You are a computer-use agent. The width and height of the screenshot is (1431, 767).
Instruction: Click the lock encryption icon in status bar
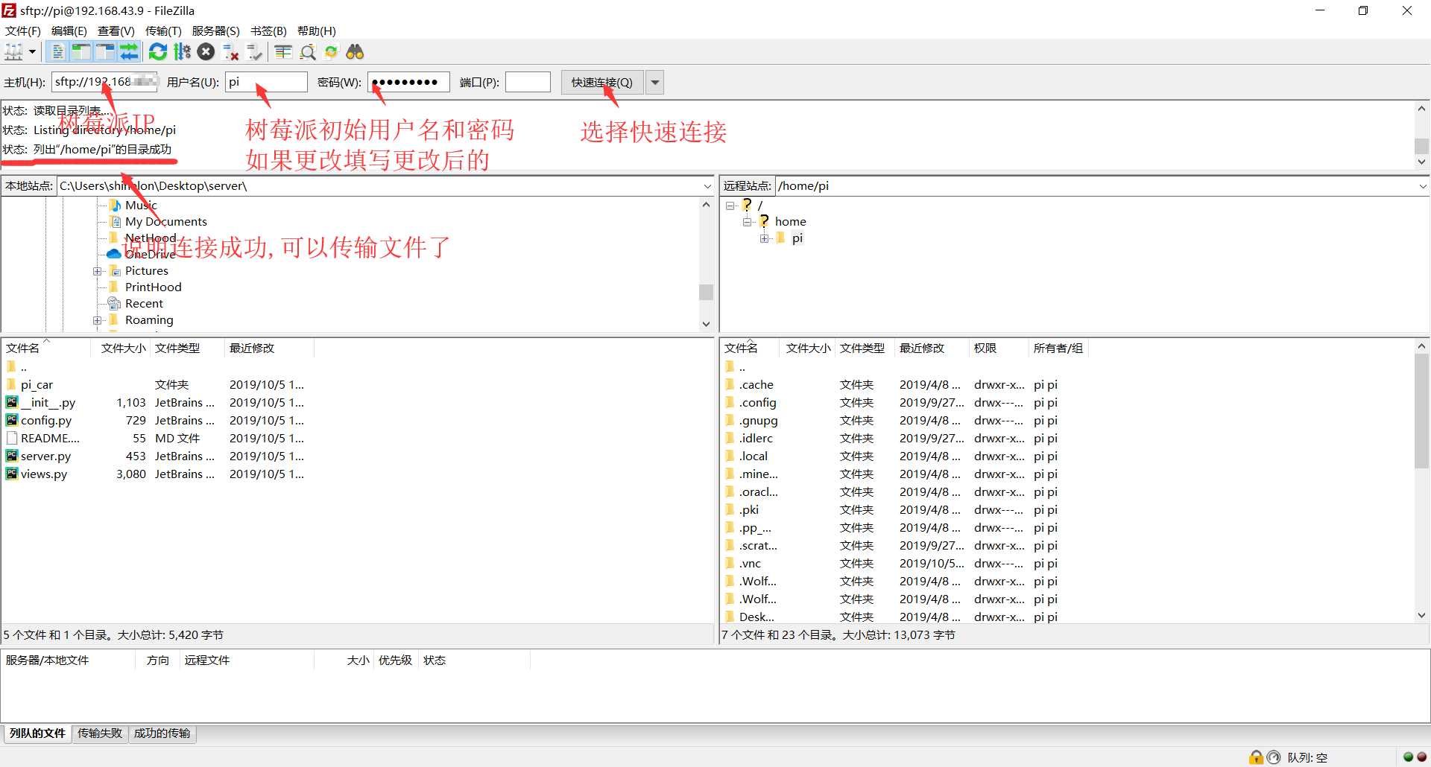point(1257,757)
